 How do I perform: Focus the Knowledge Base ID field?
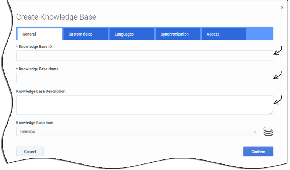click(145, 55)
